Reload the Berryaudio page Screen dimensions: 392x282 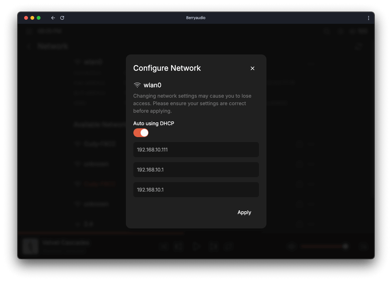tap(62, 18)
